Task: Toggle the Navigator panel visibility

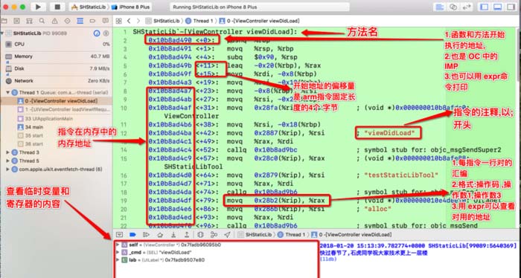Action: (485, 7)
